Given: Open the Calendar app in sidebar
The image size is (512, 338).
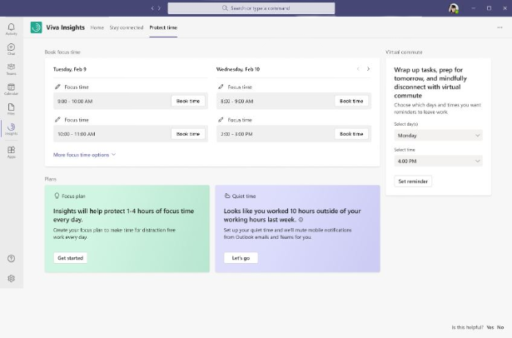Looking at the screenshot, I should 11,89.
